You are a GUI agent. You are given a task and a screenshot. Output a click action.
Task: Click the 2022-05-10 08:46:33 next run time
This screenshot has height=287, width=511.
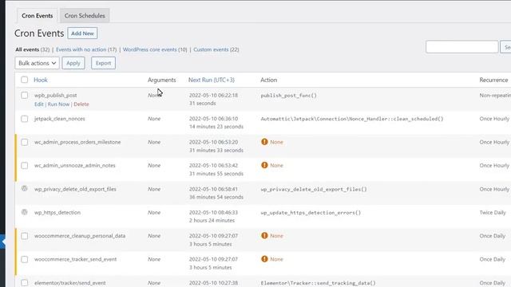click(x=213, y=213)
